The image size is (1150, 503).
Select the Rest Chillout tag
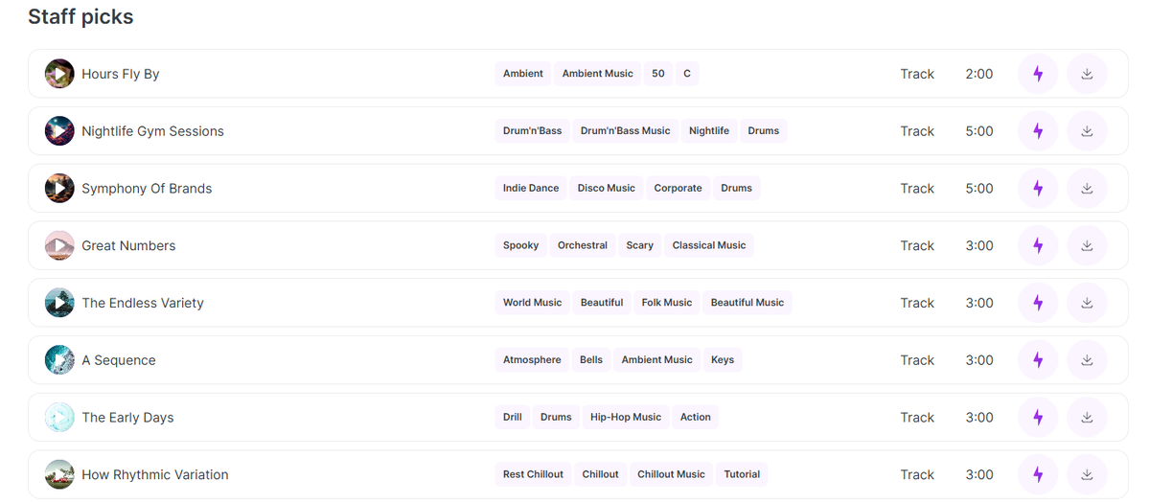click(533, 475)
